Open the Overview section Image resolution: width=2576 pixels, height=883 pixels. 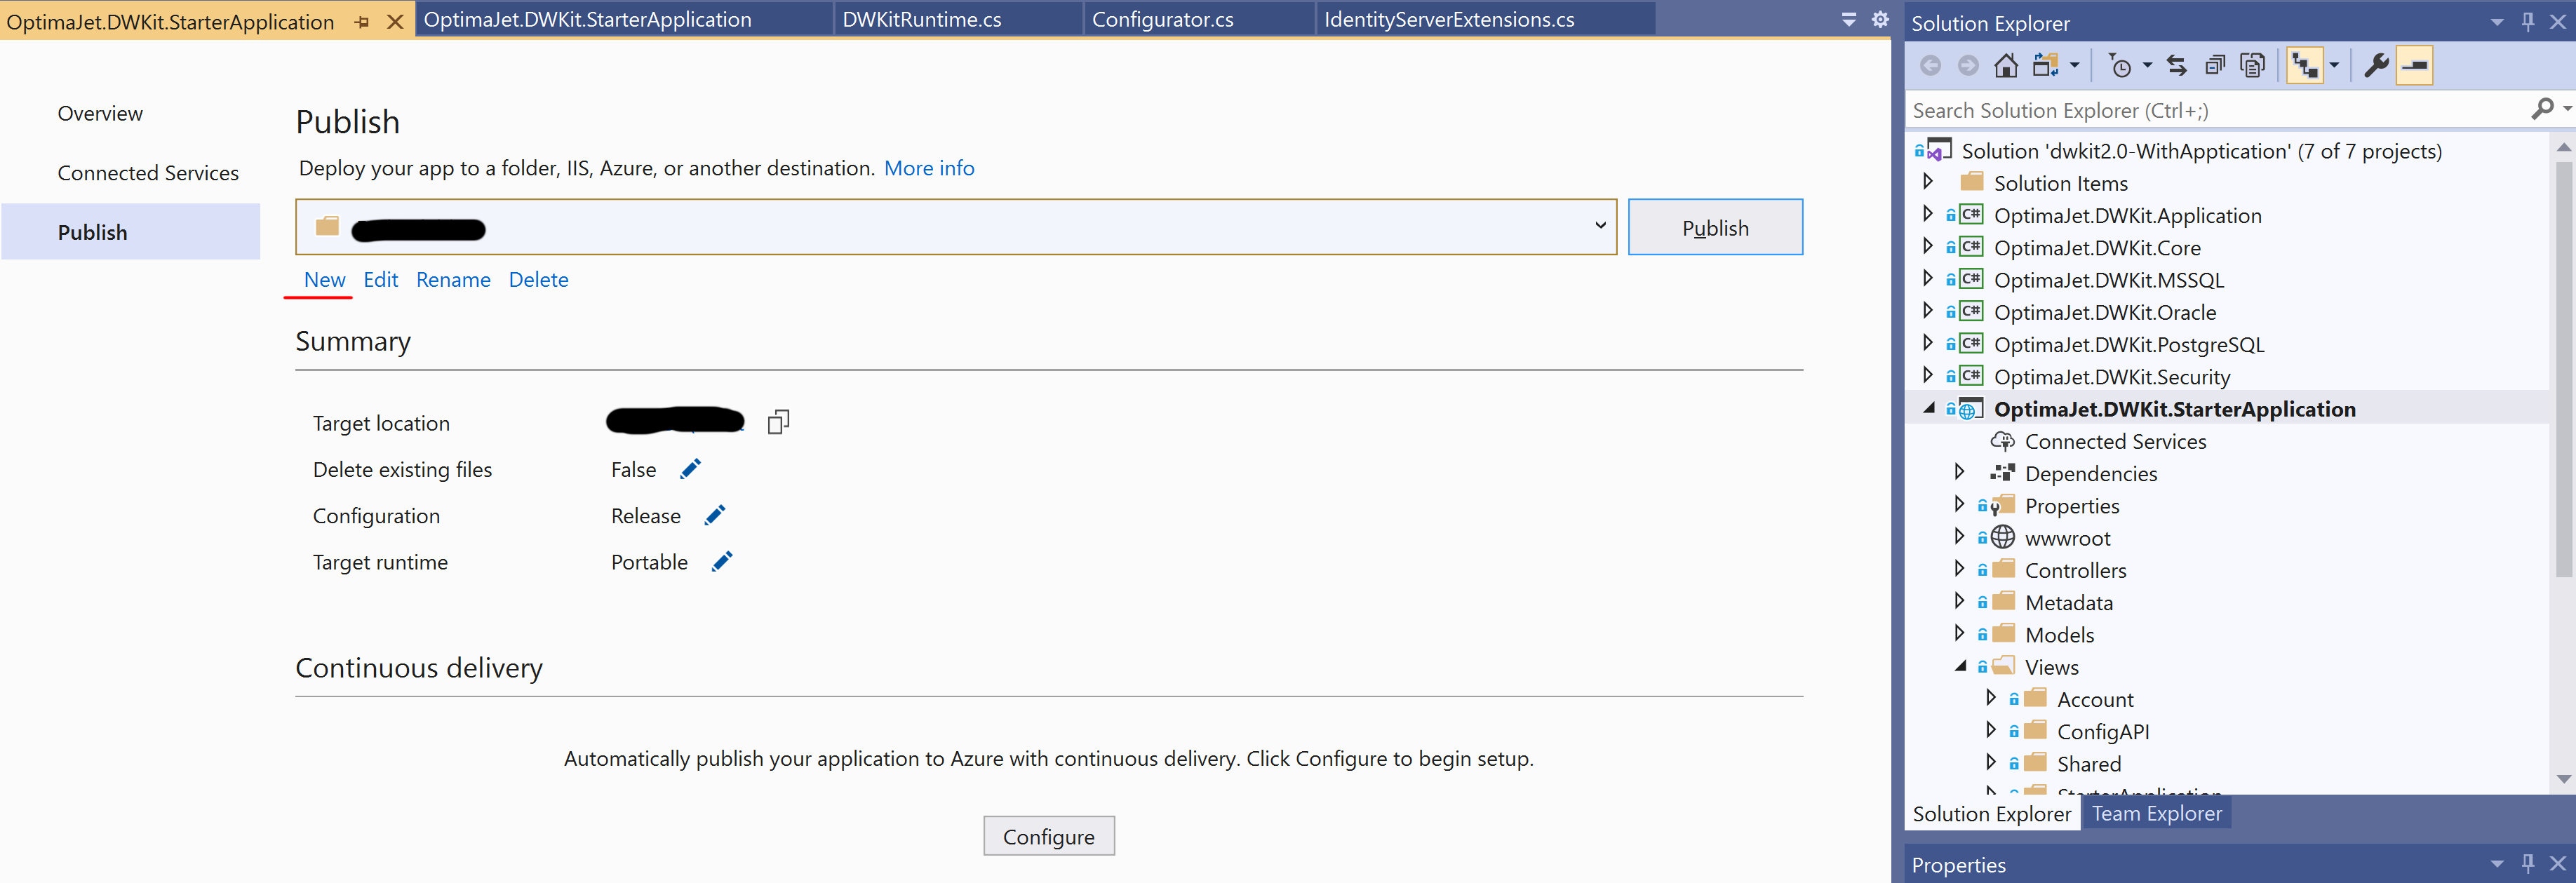coord(100,113)
